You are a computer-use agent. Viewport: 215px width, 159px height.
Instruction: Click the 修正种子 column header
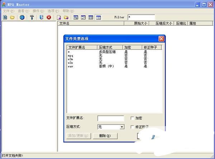(x=152, y=47)
